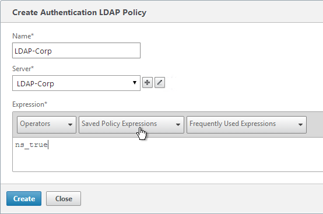Open Saved Policy Expressions list
This screenshot has height=214, width=323.
[131, 125]
